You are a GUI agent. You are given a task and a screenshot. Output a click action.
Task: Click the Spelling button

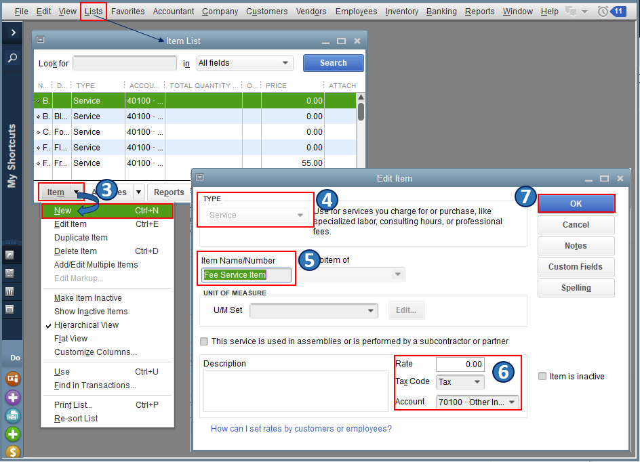point(576,288)
